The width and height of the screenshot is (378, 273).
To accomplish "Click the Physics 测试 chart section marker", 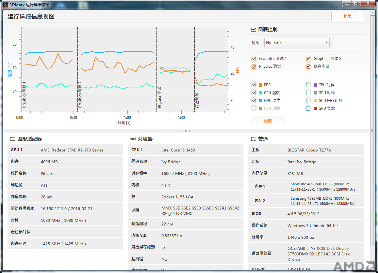I will pos(159,97).
